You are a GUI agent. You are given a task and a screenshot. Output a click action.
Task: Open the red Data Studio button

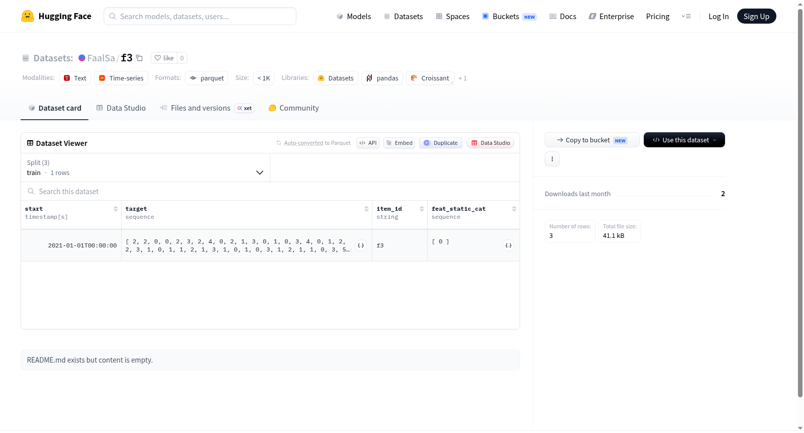(490, 143)
